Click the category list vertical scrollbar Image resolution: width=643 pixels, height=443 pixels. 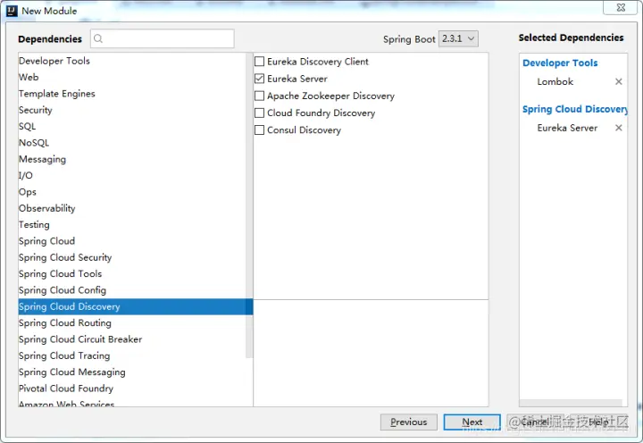(249, 205)
